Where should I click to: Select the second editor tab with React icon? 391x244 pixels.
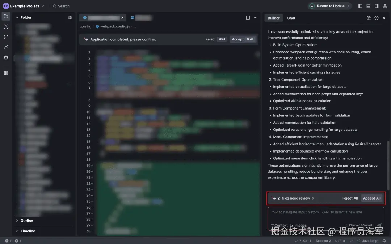(141, 18)
